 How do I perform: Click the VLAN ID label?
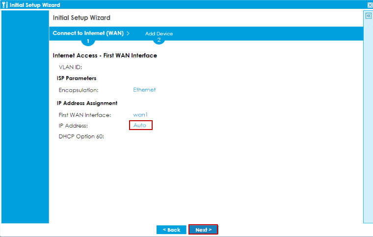click(x=70, y=67)
